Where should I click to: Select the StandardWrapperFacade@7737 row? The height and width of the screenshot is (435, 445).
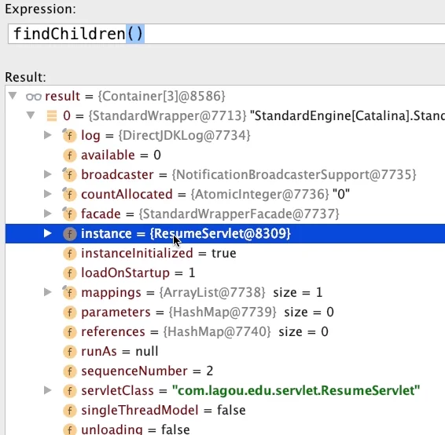tap(225, 214)
